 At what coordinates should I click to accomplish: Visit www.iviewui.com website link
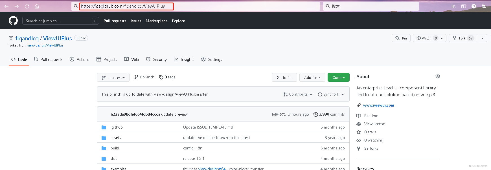click(378, 105)
